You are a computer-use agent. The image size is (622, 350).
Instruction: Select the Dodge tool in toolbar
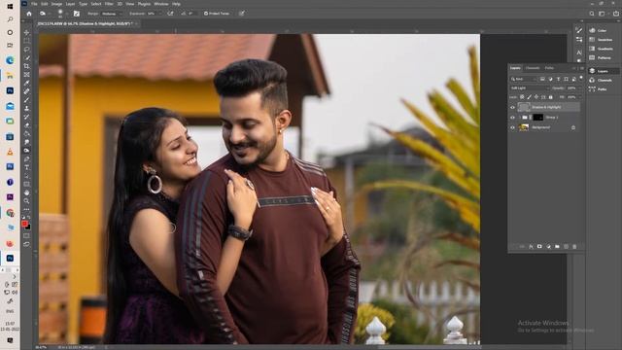click(27, 151)
